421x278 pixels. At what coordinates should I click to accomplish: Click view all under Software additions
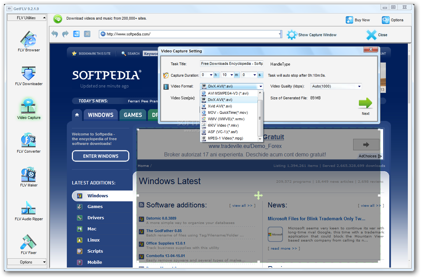(x=242, y=205)
